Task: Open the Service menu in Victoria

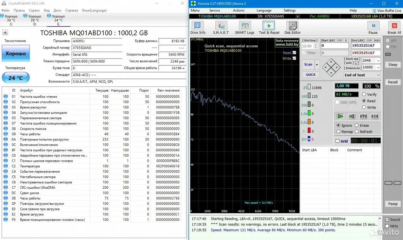Action: (215, 10)
